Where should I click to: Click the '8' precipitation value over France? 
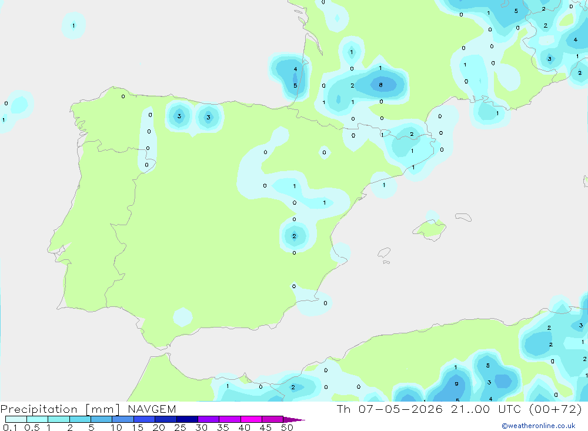[380, 85]
